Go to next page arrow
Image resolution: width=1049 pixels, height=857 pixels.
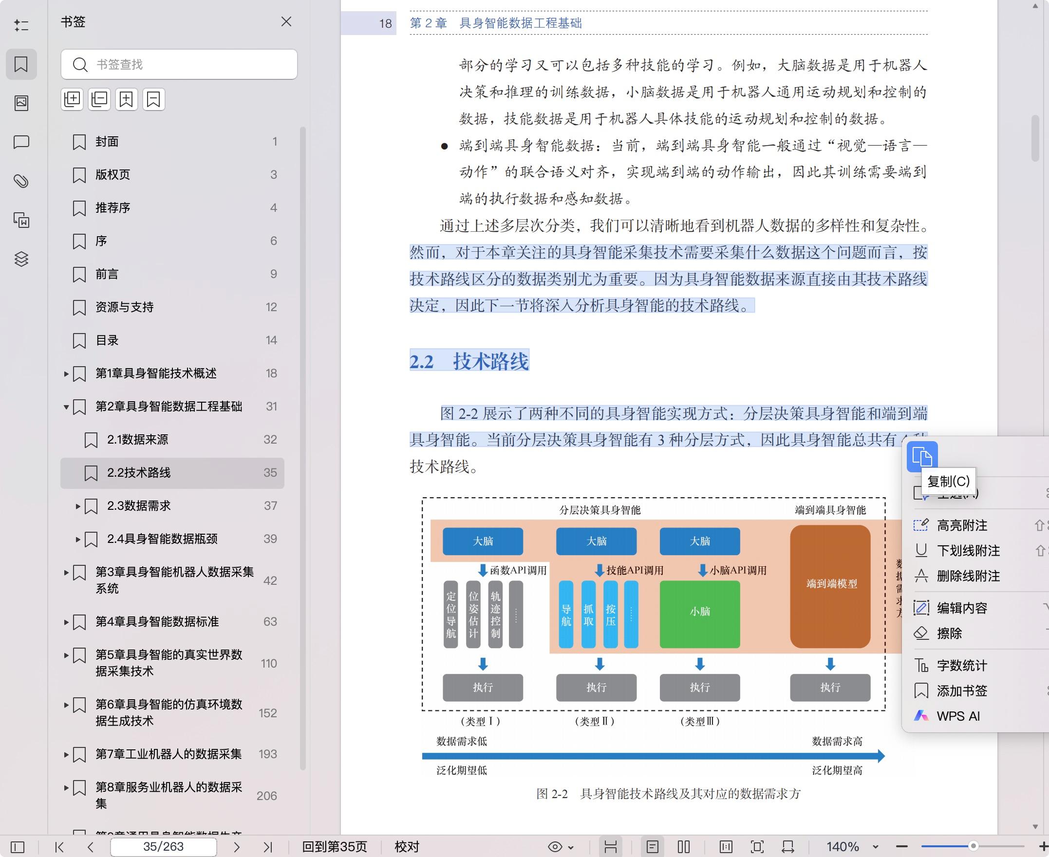pos(237,847)
